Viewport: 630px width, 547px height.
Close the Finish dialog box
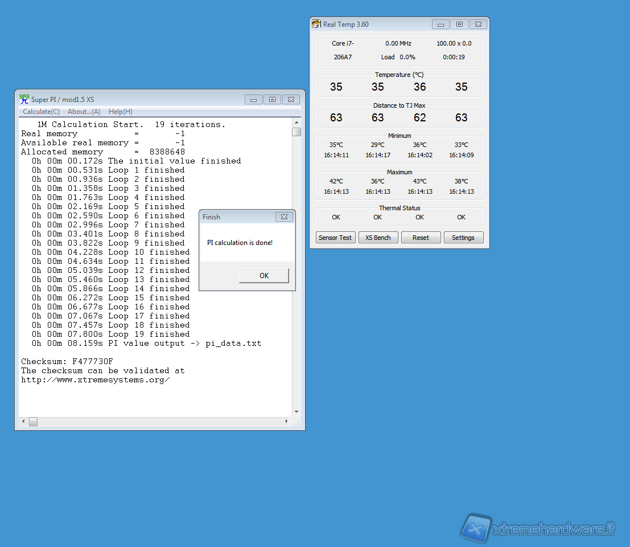[285, 217]
